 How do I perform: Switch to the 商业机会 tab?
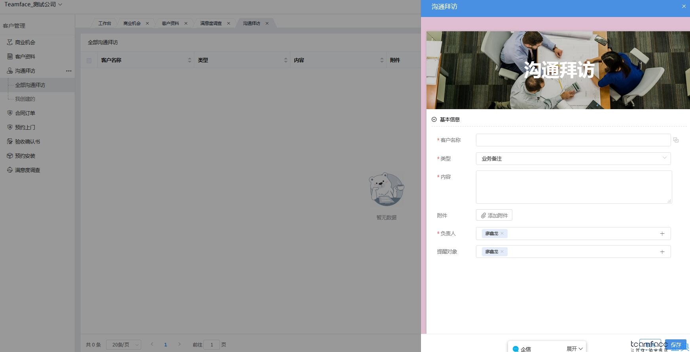tap(132, 23)
